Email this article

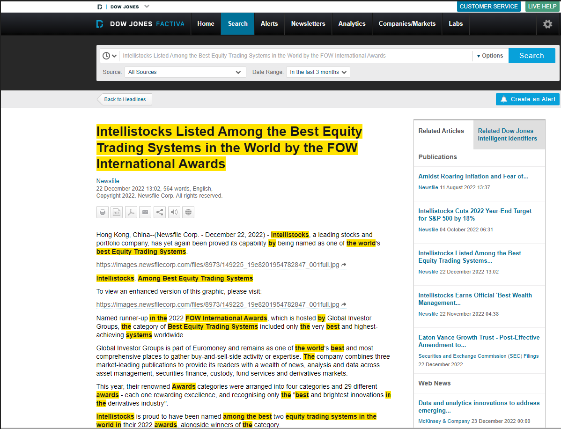tap(145, 212)
